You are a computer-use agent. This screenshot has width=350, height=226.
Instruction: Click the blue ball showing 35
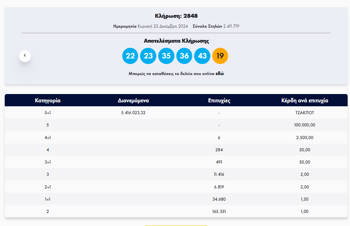pos(166,56)
